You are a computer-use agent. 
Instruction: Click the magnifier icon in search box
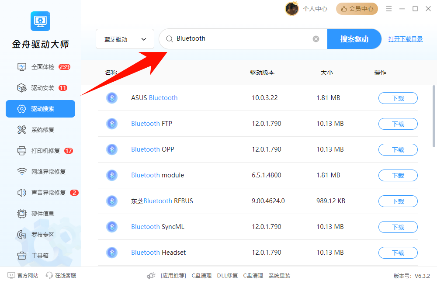(170, 39)
